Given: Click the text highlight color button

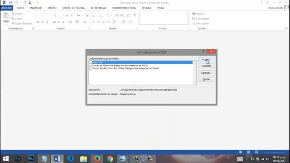Looking at the screenshot, I should 77,22.
